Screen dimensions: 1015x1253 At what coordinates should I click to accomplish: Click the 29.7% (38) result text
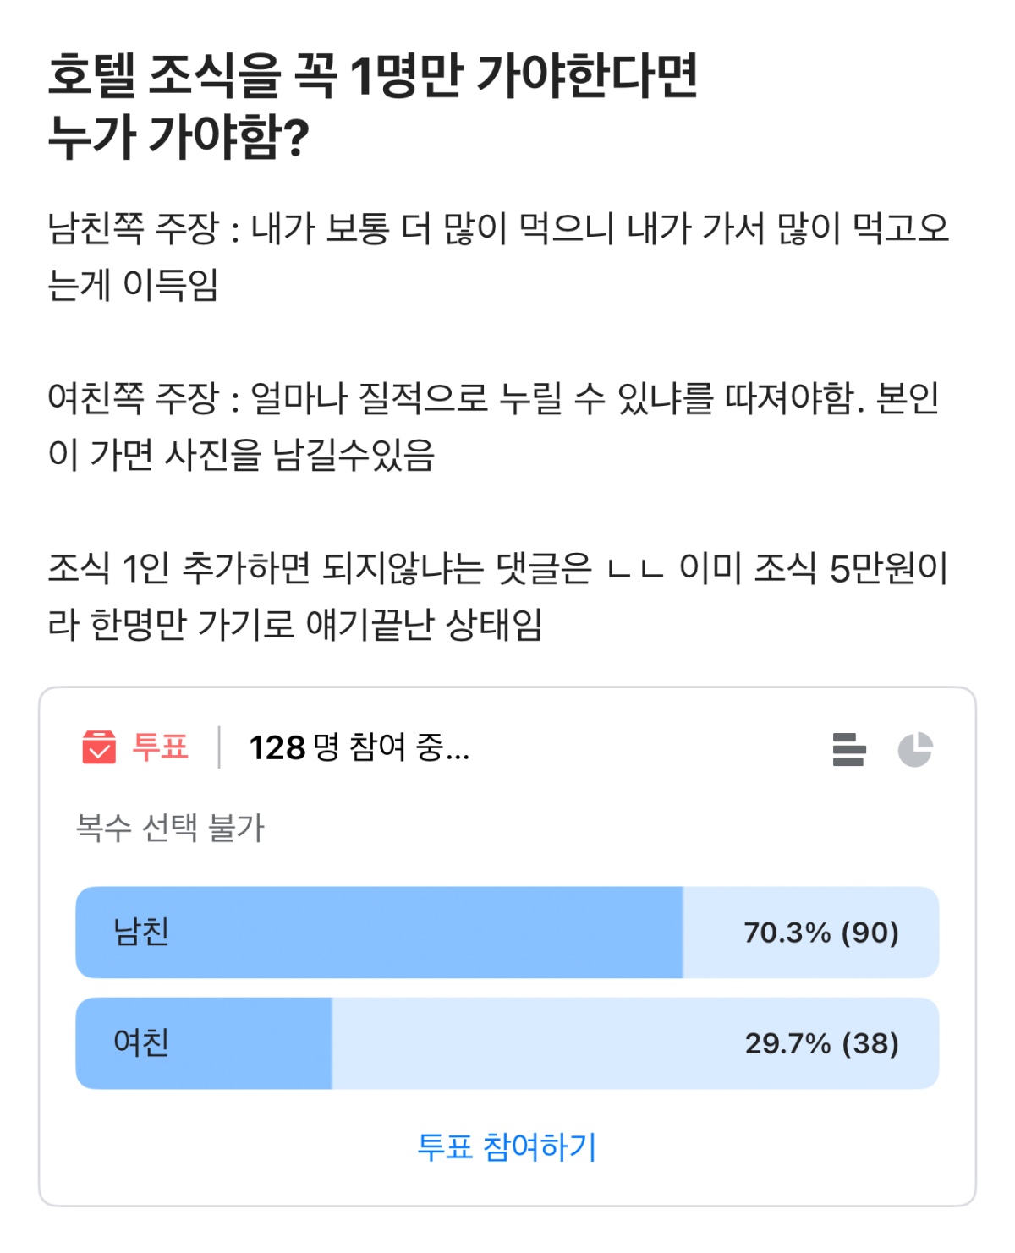point(820,1044)
